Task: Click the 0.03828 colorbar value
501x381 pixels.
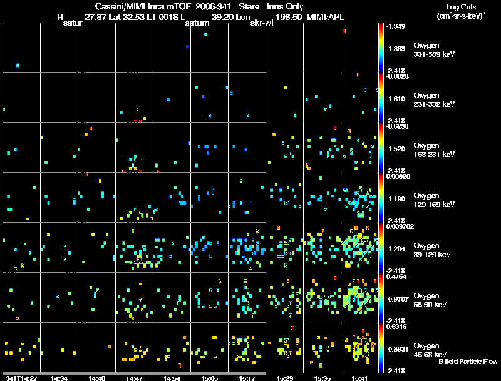Action: pos(398,176)
